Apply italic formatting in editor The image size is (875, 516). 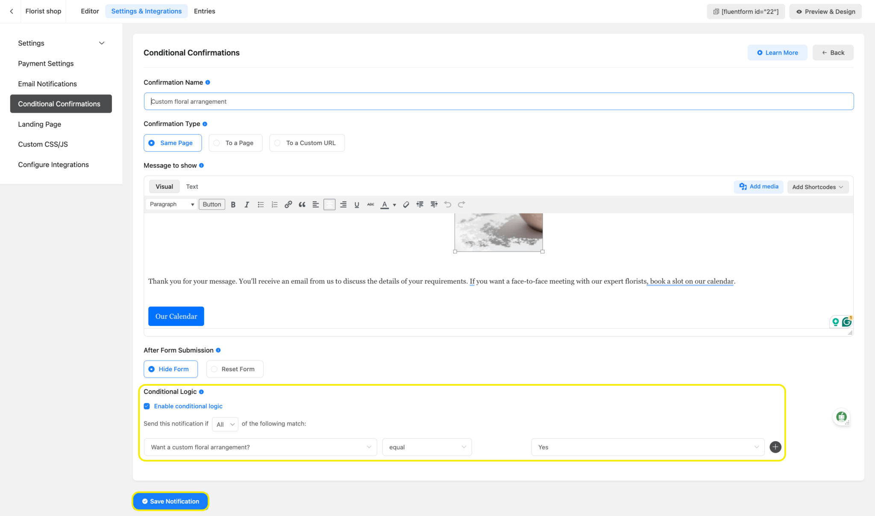click(x=247, y=205)
